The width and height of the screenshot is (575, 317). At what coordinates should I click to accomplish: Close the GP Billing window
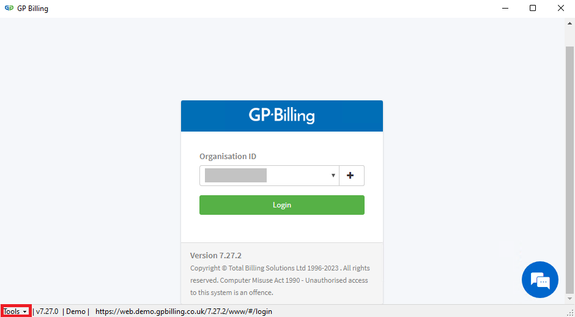(x=561, y=8)
